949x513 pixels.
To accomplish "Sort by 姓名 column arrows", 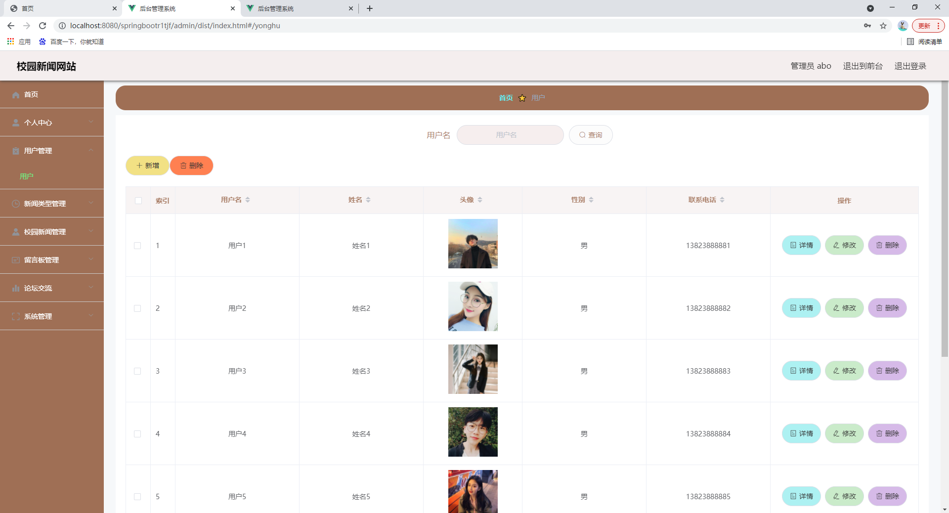I will coord(368,200).
